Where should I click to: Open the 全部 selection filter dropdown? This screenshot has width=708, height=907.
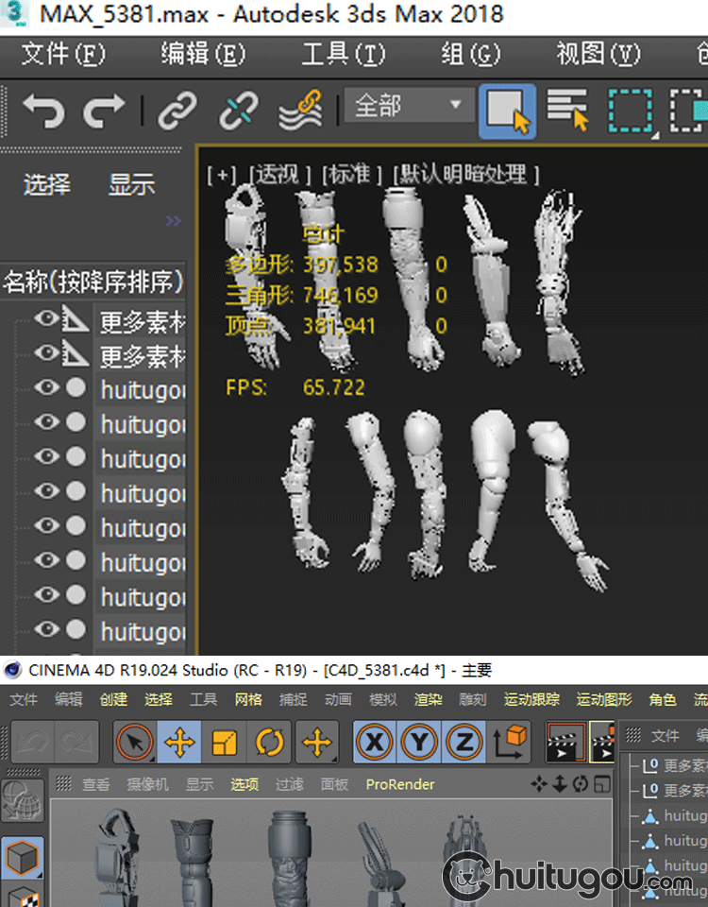[x=409, y=105]
